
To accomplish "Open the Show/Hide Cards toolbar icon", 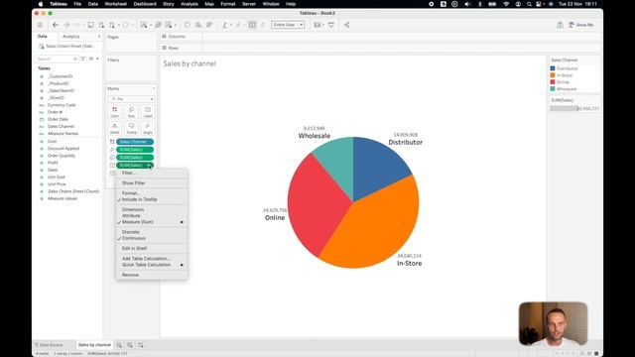I will (x=317, y=25).
